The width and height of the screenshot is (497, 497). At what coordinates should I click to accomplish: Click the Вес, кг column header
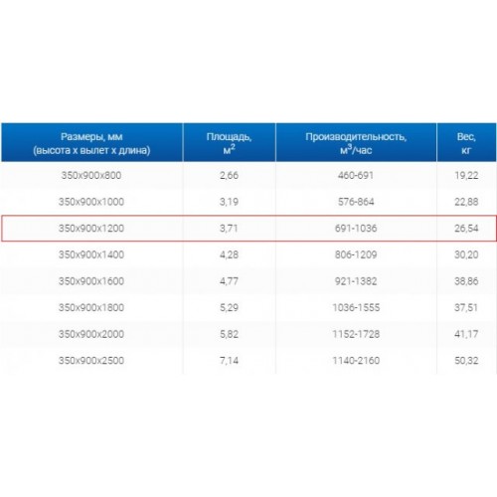coord(466,142)
